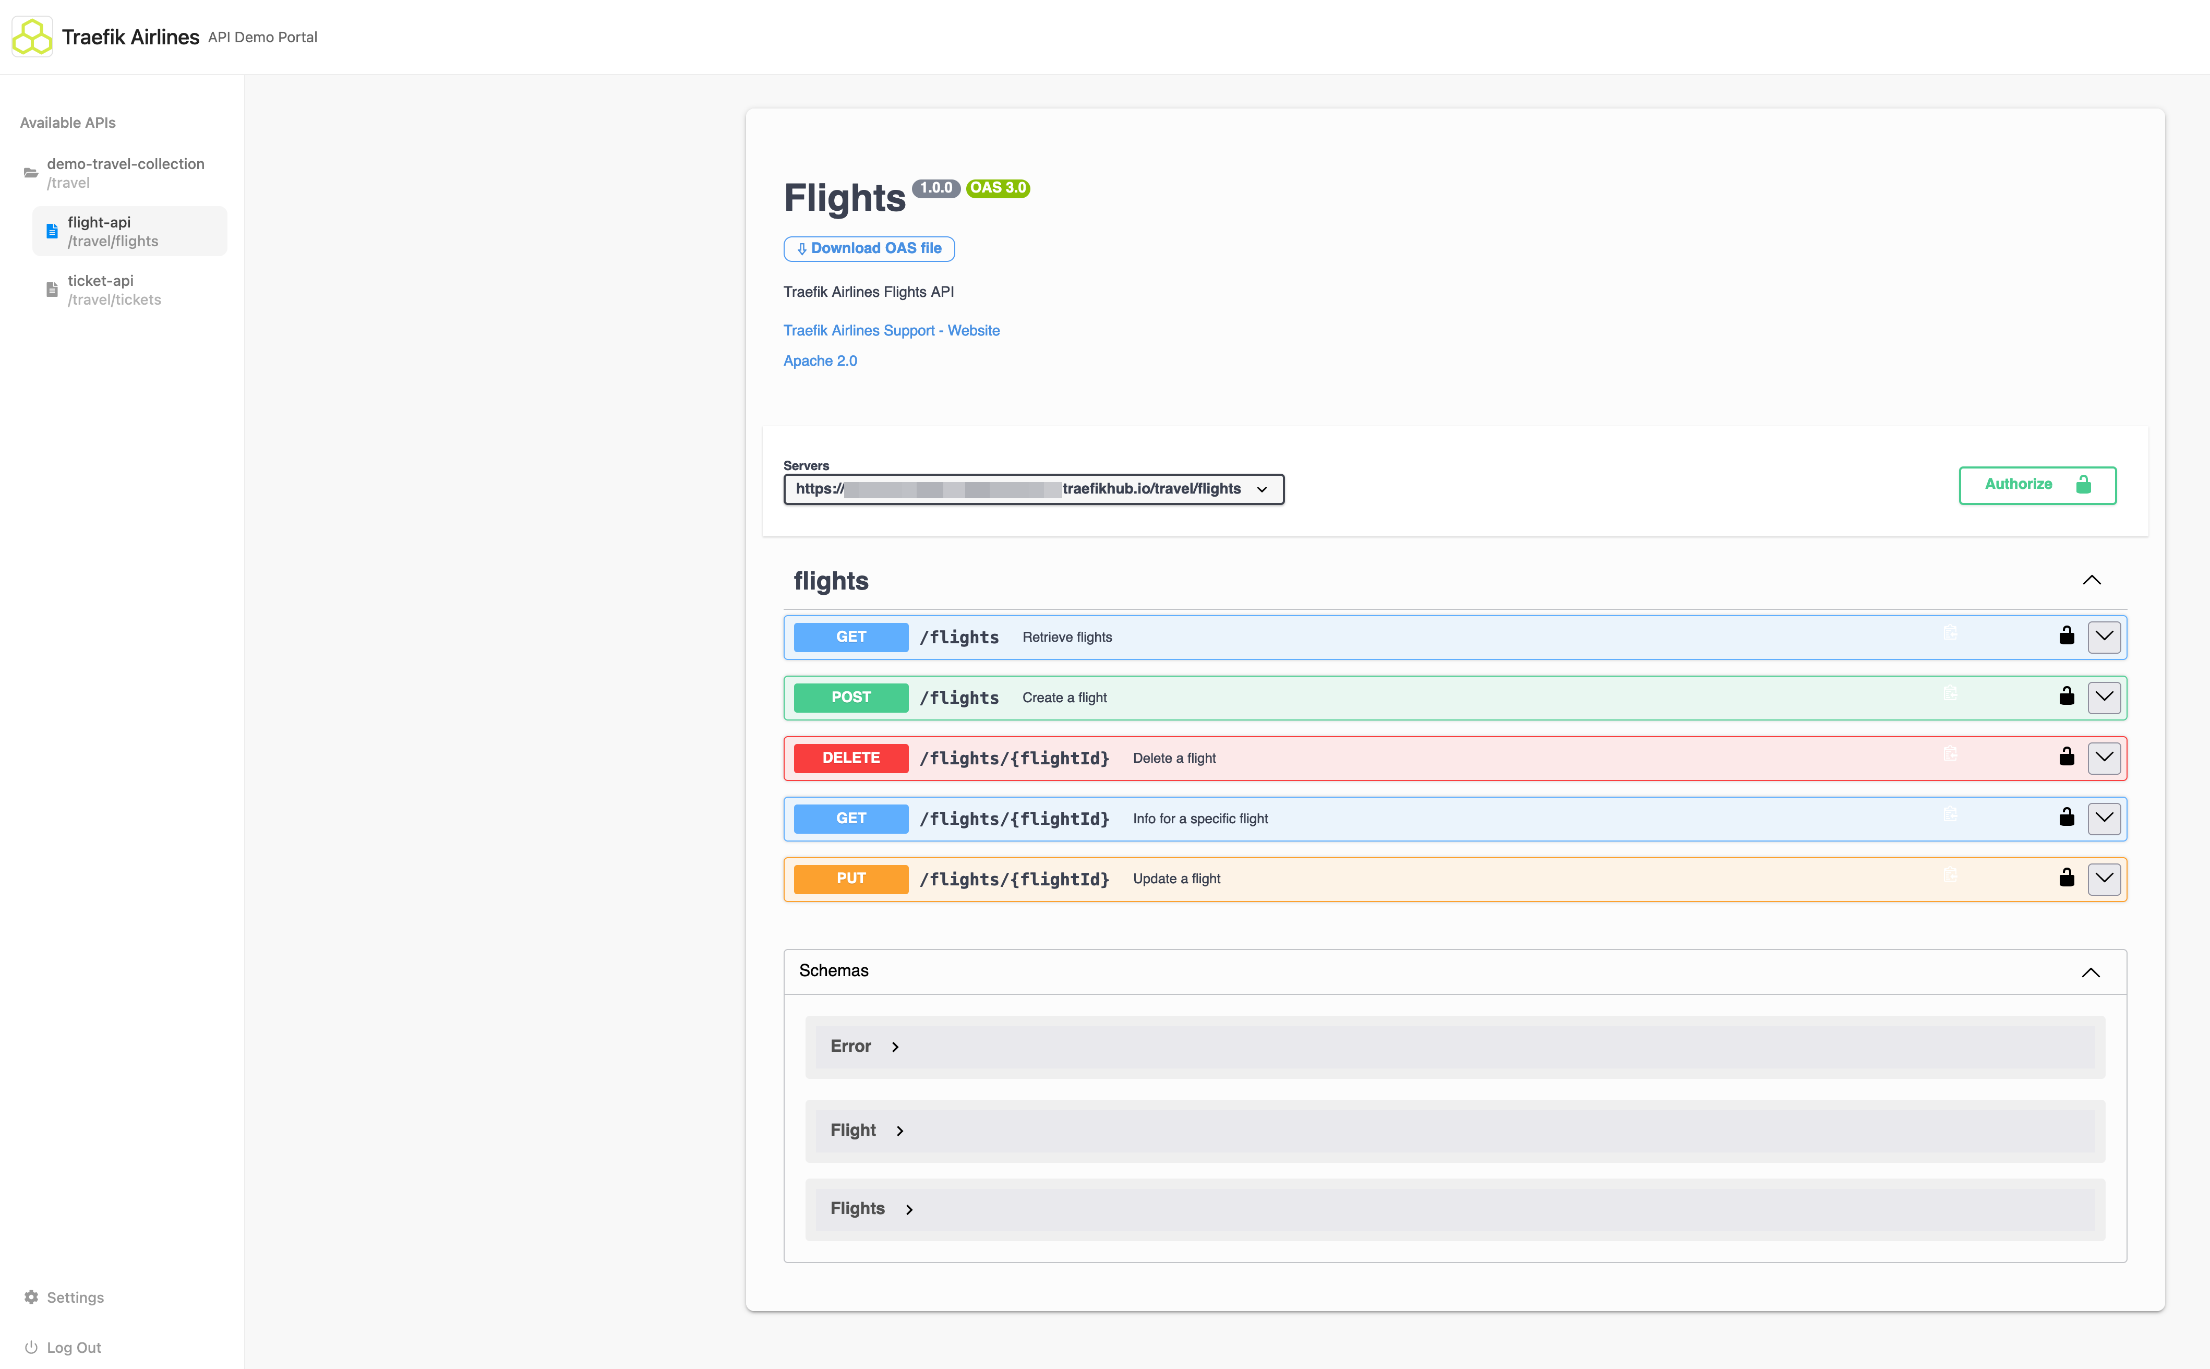Open the Traefik Airlines Support website link
Image resolution: width=2210 pixels, height=1369 pixels.
coord(891,330)
